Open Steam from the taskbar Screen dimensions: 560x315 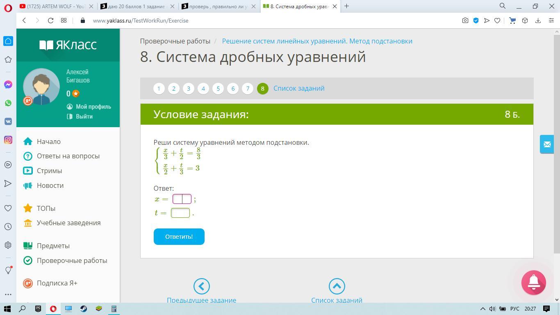(x=84, y=309)
